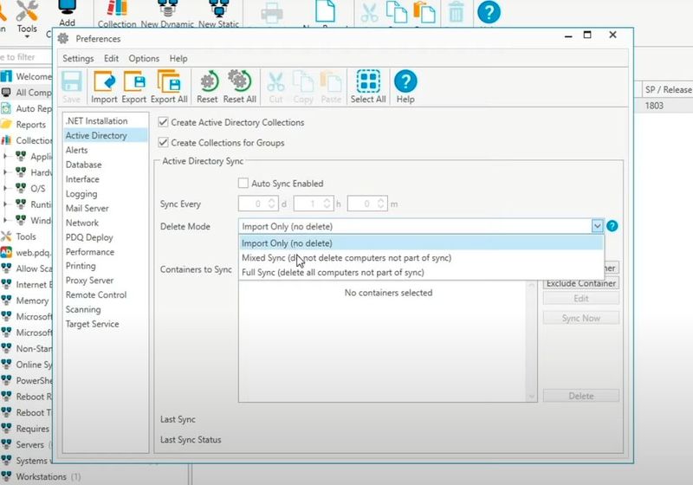The height and width of the screenshot is (485, 693).
Task: Toggle Create Collections for Groups checkbox
Action: [163, 142]
